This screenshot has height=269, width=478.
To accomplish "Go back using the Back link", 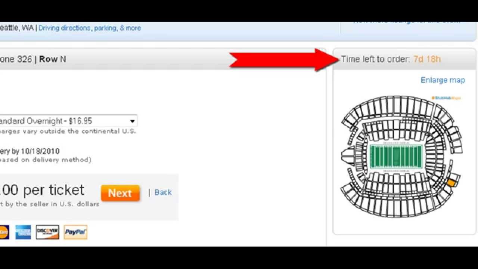I will [163, 192].
